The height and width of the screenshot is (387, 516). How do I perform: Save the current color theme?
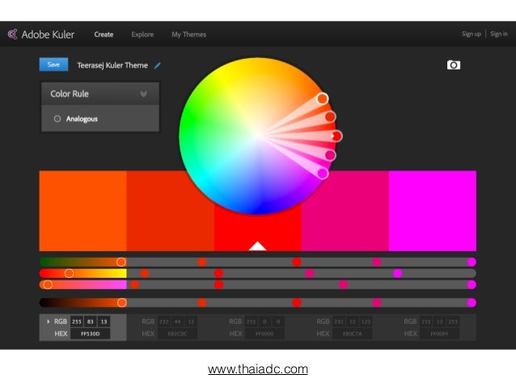coord(53,65)
